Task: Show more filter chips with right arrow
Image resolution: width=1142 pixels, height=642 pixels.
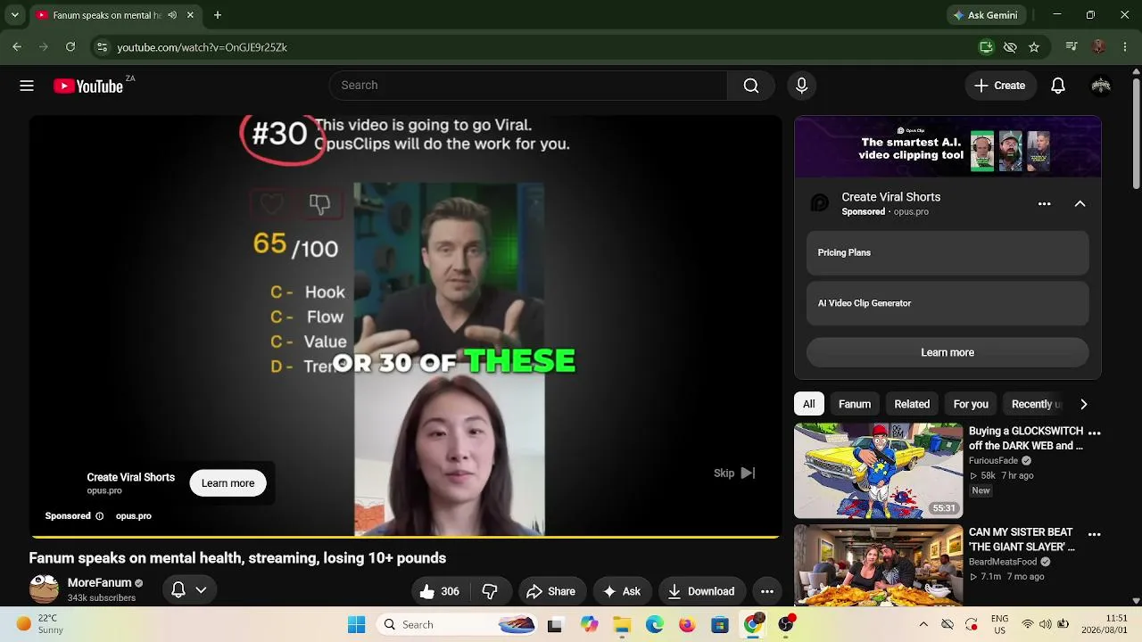Action: click(x=1083, y=404)
